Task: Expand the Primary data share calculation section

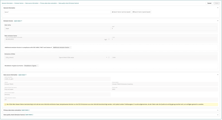Action: click(x=218, y=110)
